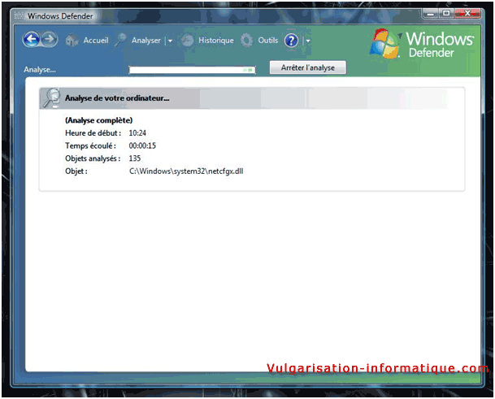This screenshot has height=399, width=495.
Task: Select the start time value 10:24
Action: (x=137, y=133)
